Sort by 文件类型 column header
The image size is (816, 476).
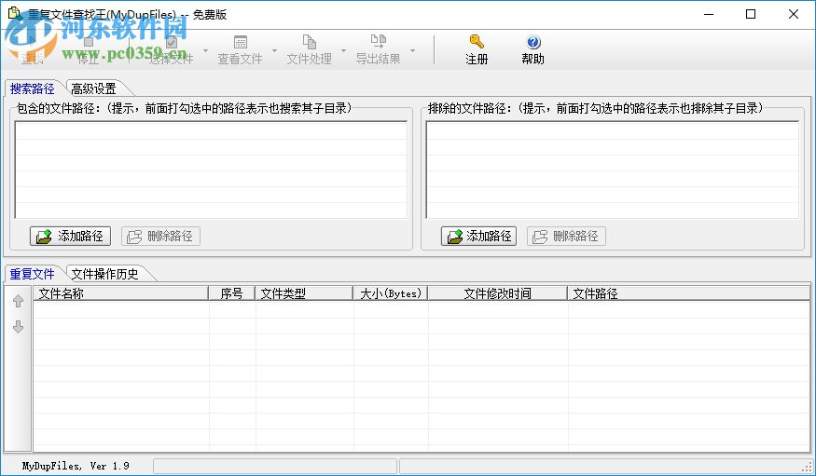304,293
